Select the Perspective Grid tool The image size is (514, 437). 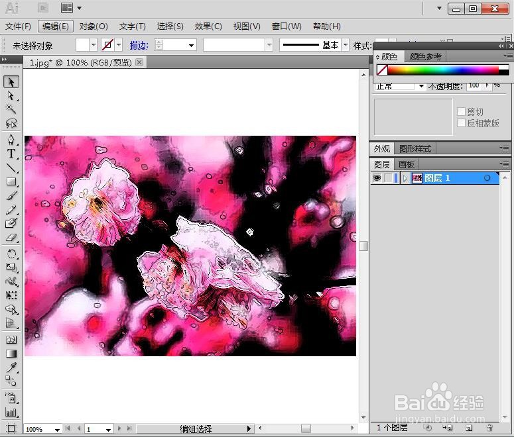[11, 323]
